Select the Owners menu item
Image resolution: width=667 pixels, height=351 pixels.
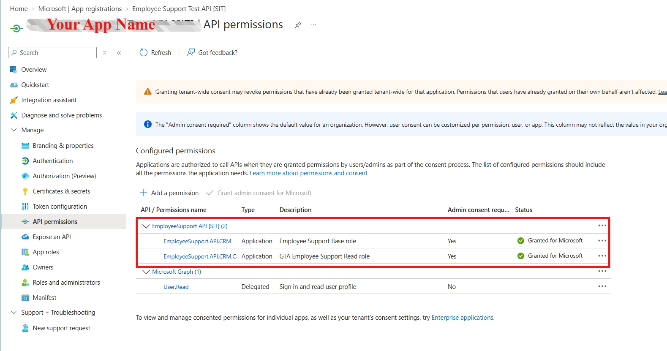click(x=43, y=267)
